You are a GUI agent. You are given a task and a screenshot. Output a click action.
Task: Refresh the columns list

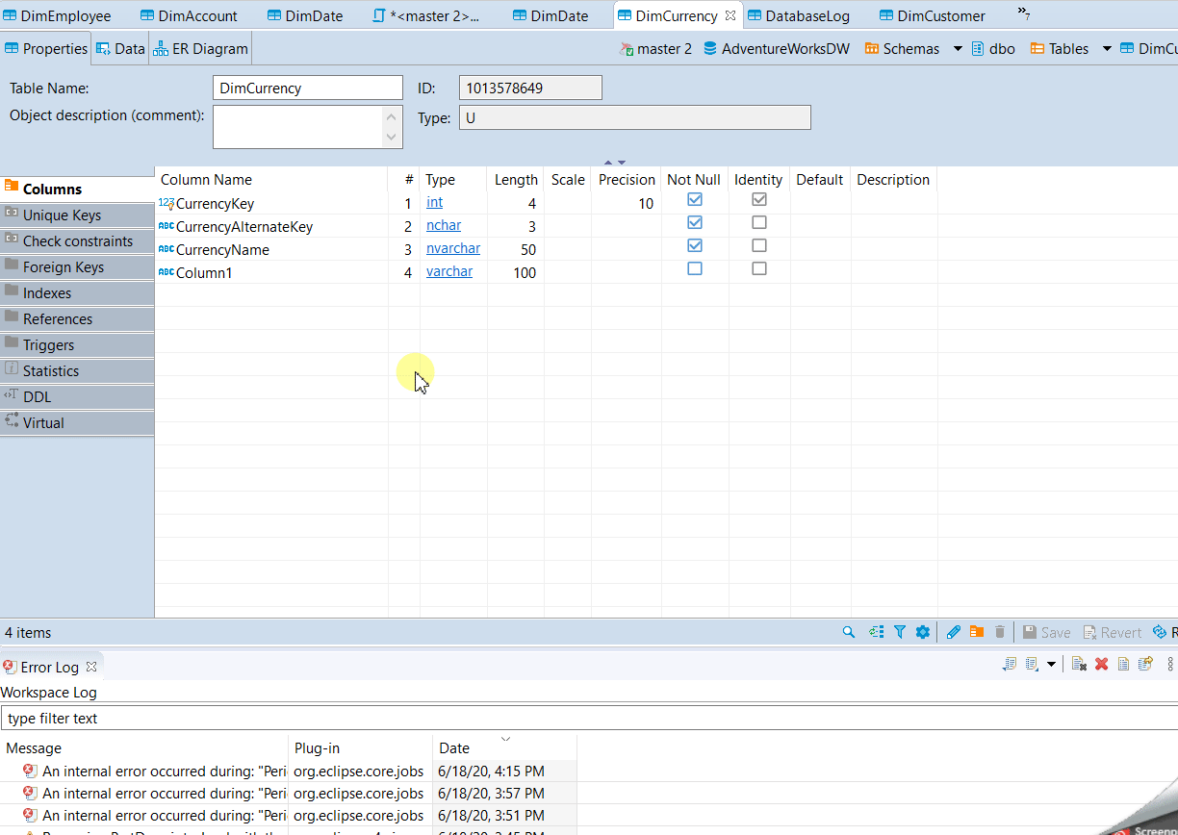875,632
